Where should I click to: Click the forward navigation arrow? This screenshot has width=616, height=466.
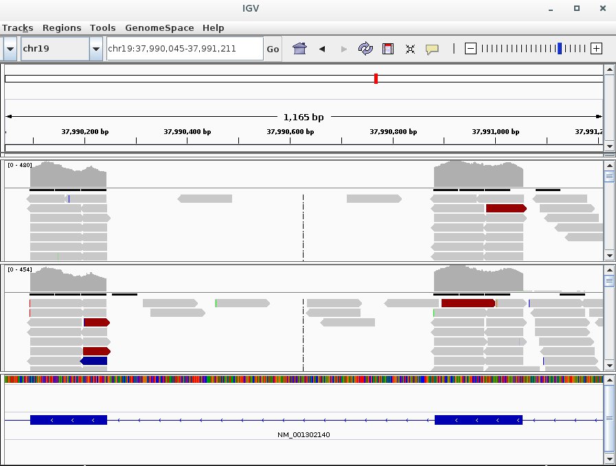click(x=344, y=49)
